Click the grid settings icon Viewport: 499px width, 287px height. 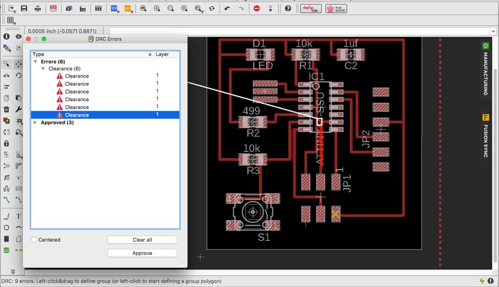(x=11, y=21)
